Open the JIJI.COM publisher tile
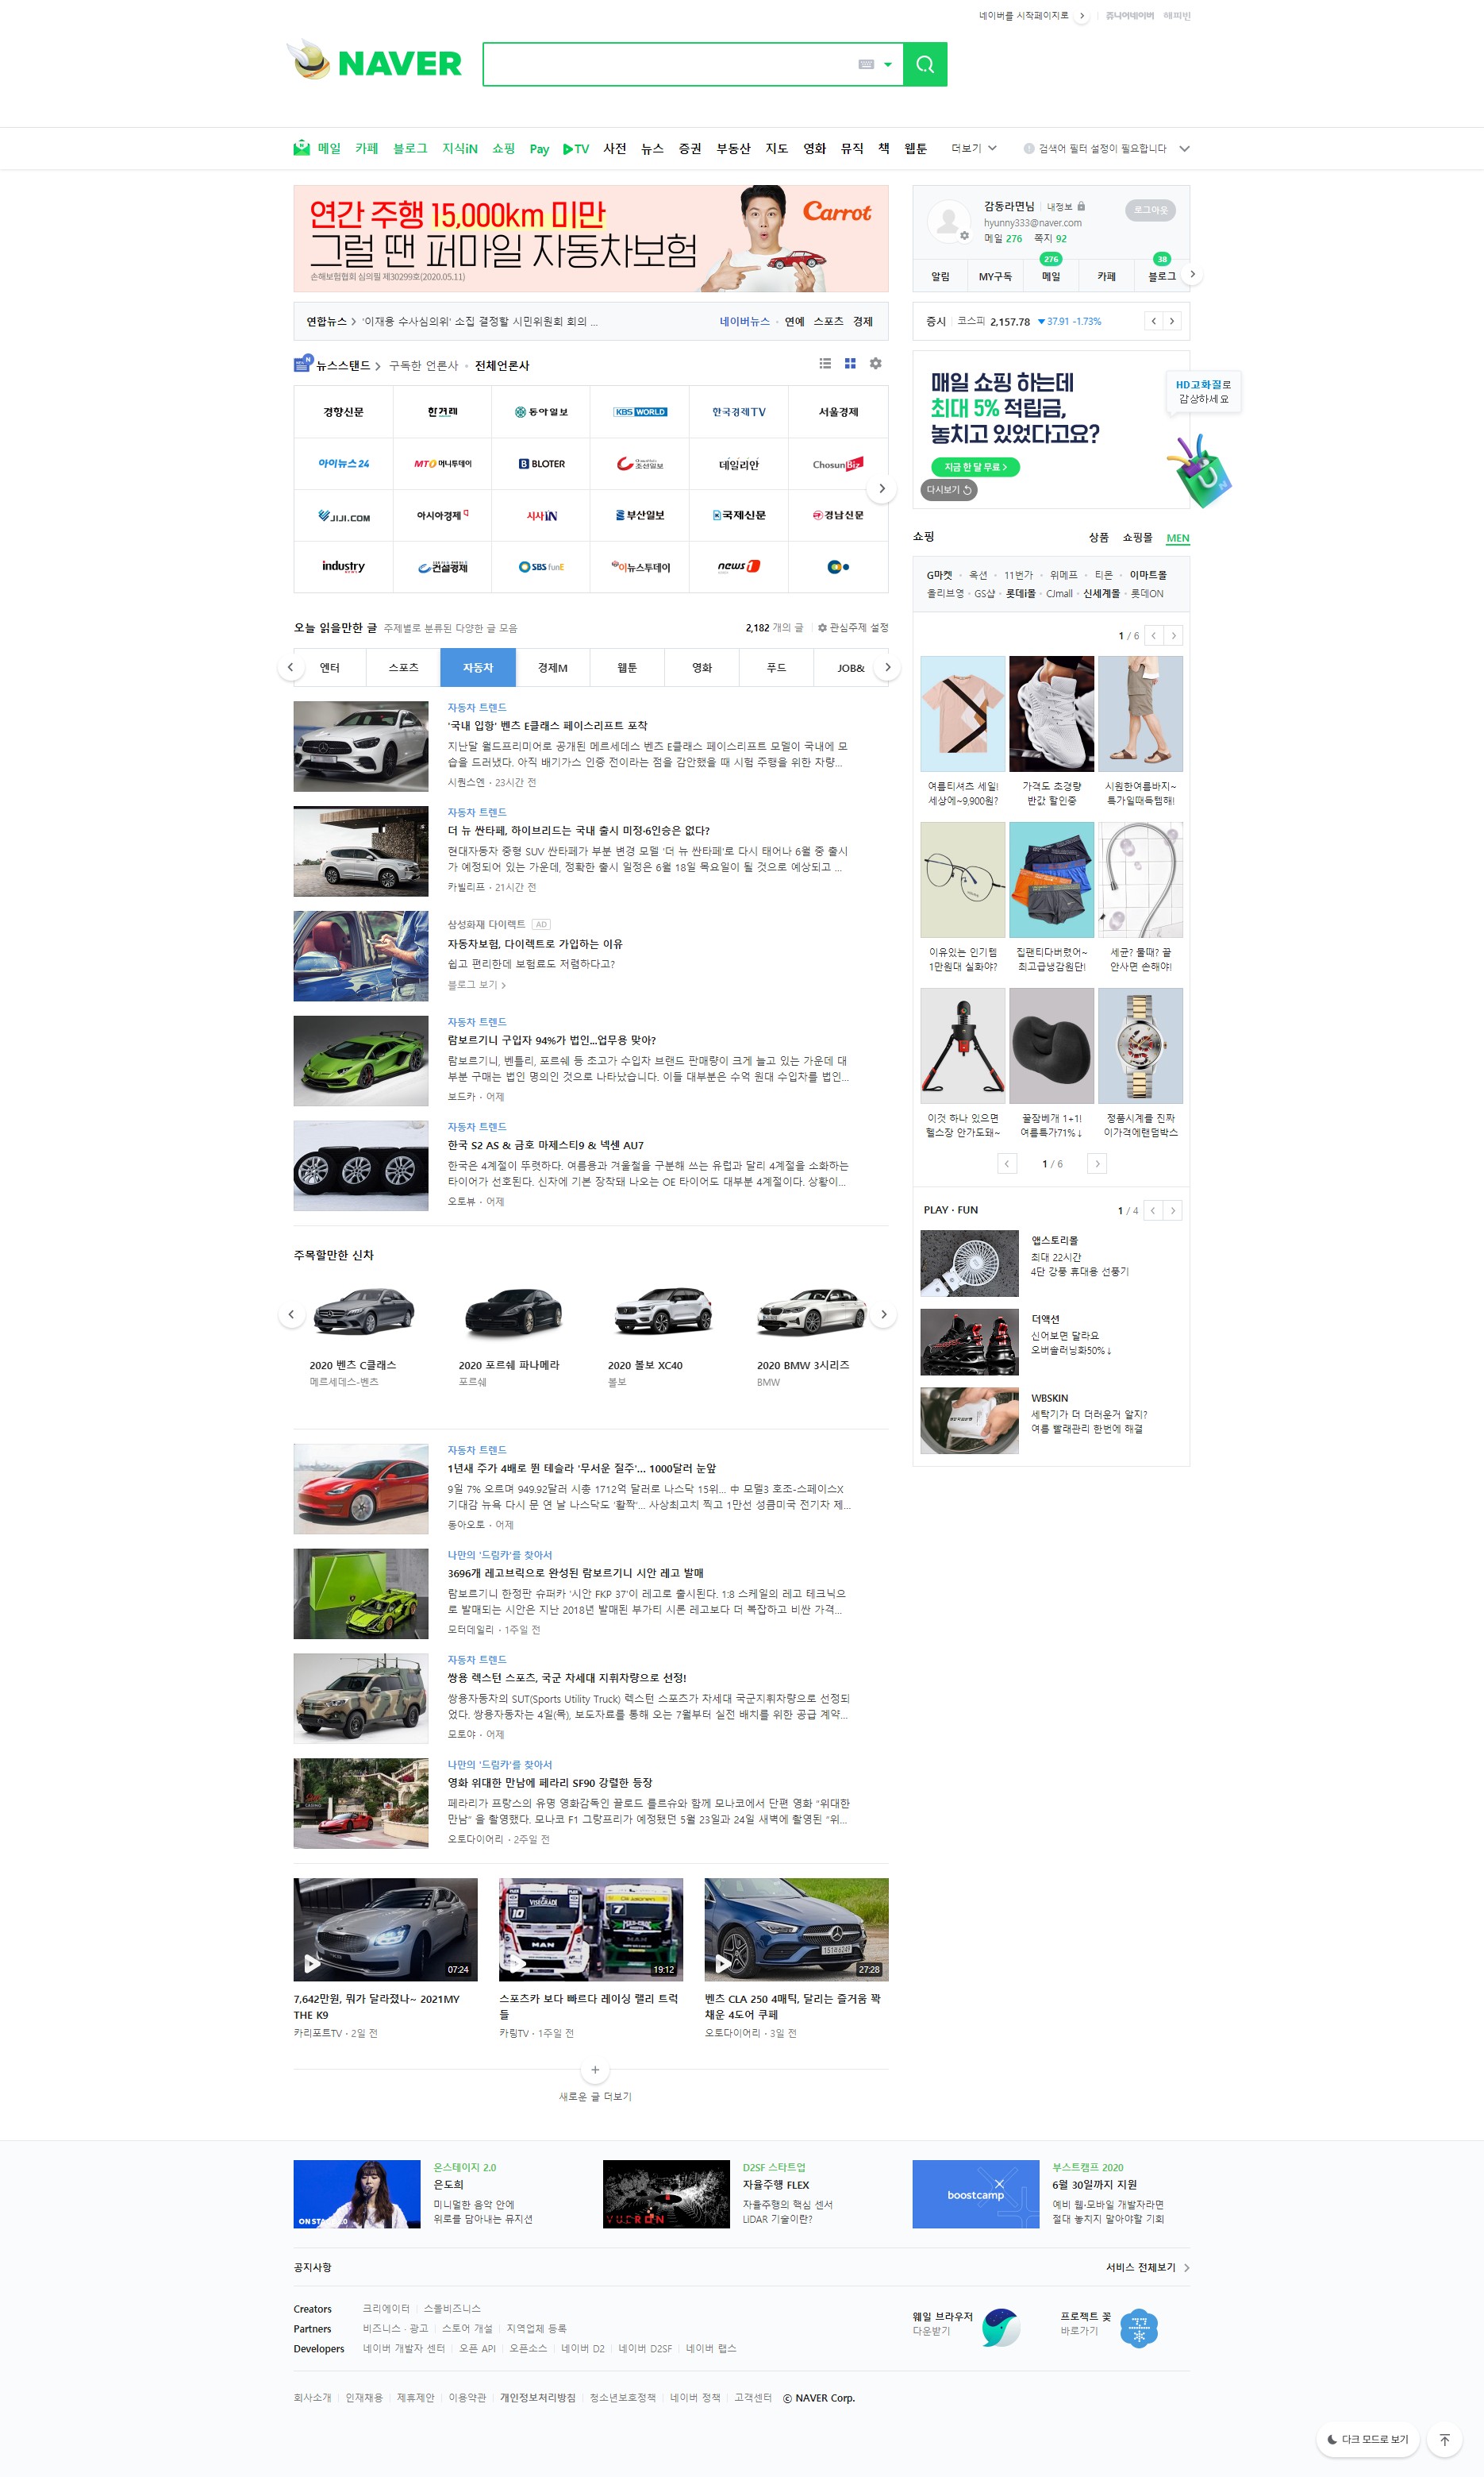1484x2477 pixels. click(343, 515)
